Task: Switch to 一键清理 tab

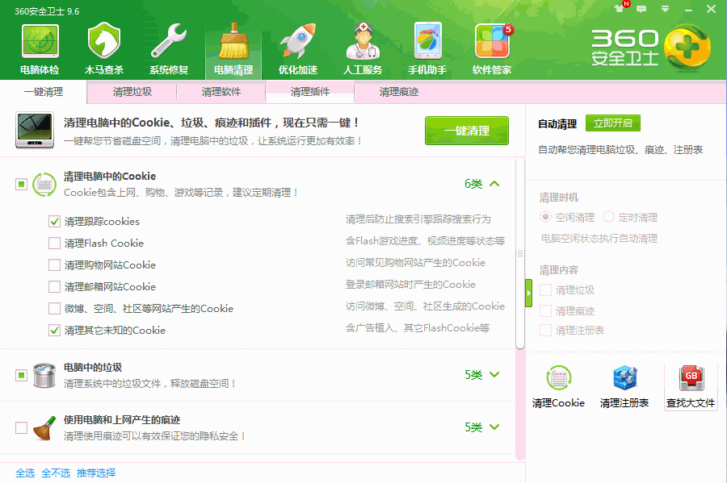Action: pyautogui.click(x=44, y=92)
